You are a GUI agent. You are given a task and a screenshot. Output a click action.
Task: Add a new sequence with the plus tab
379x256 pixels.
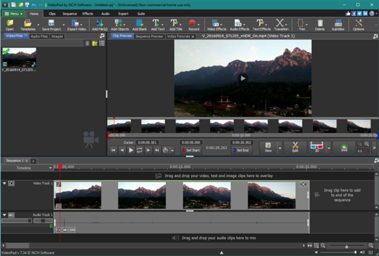point(33,161)
